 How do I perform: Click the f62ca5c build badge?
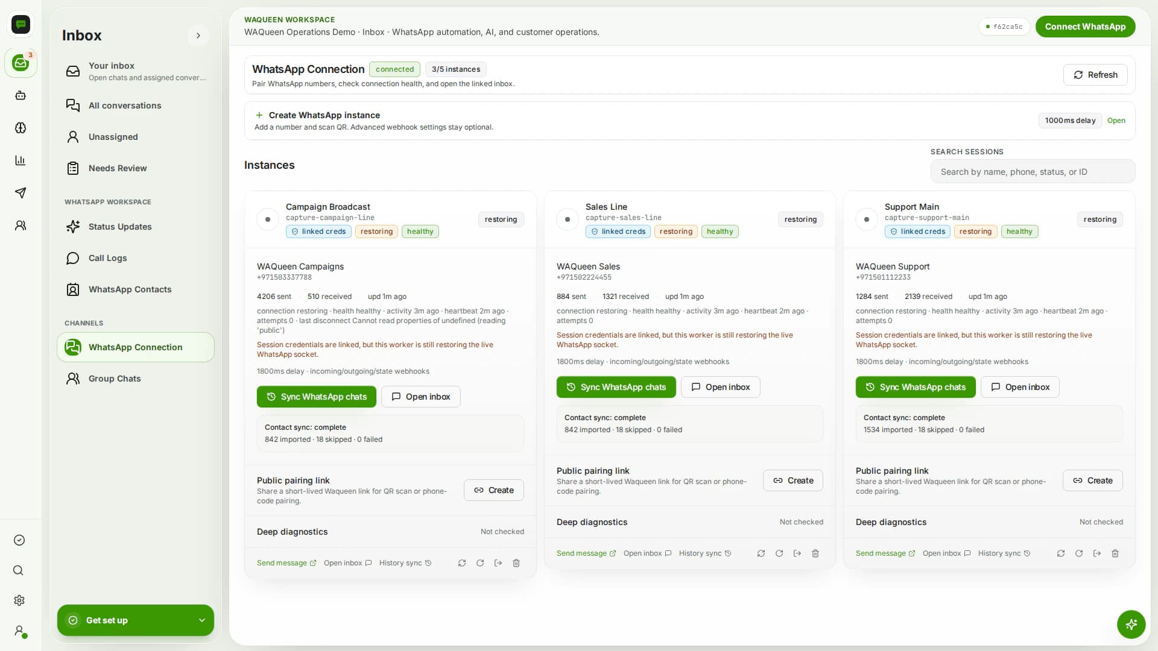point(1004,27)
